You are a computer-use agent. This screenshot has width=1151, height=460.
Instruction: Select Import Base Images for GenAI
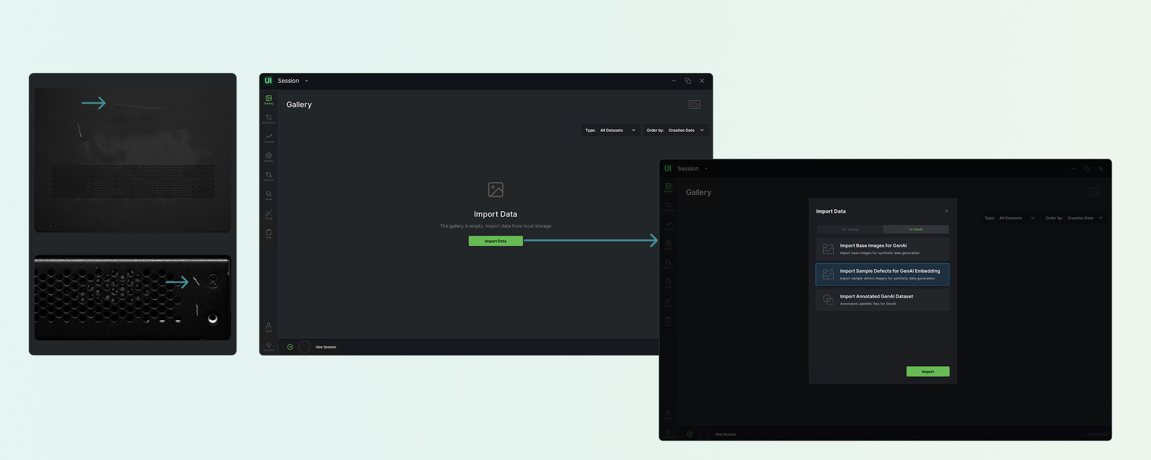(882, 249)
